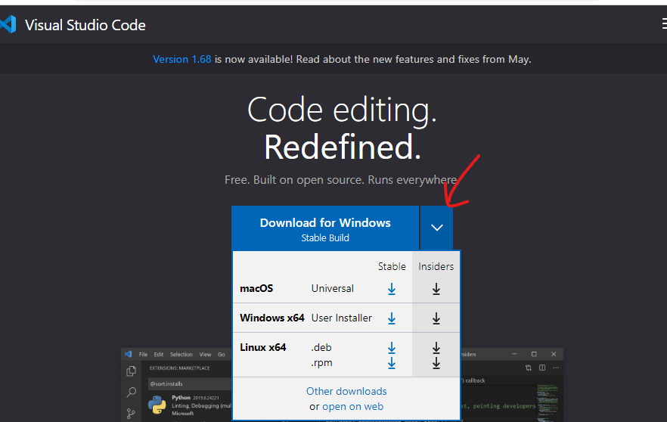Click the Universal label text
The width and height of the screenshot is (667, 422).
(332, 288)
